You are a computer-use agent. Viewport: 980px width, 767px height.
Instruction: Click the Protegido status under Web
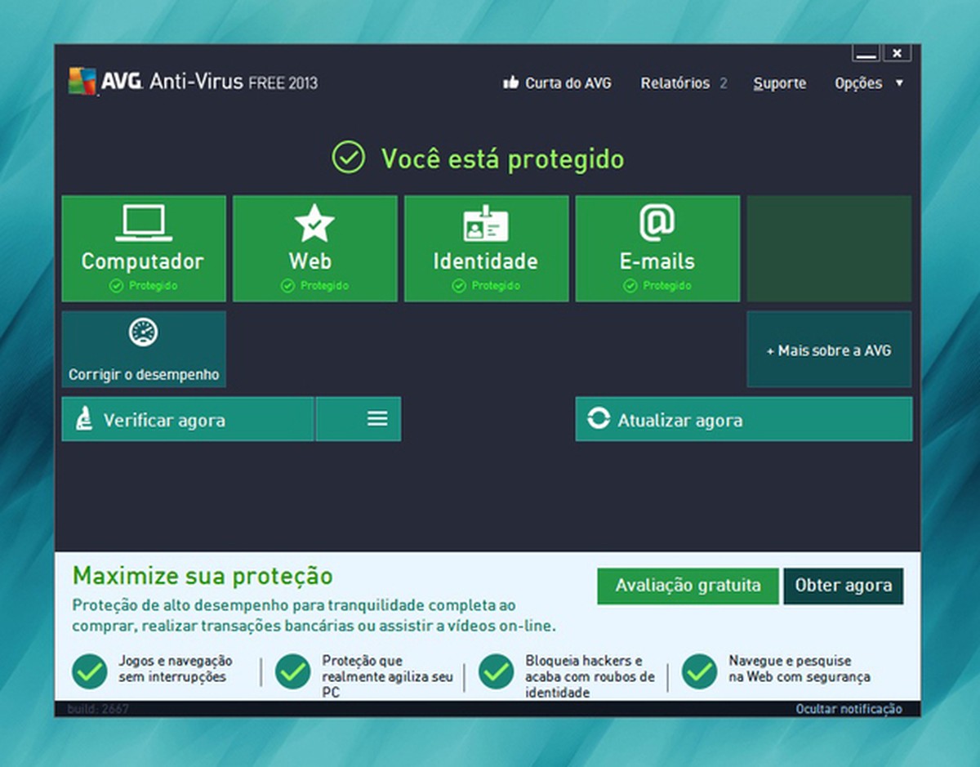[315, 286]
